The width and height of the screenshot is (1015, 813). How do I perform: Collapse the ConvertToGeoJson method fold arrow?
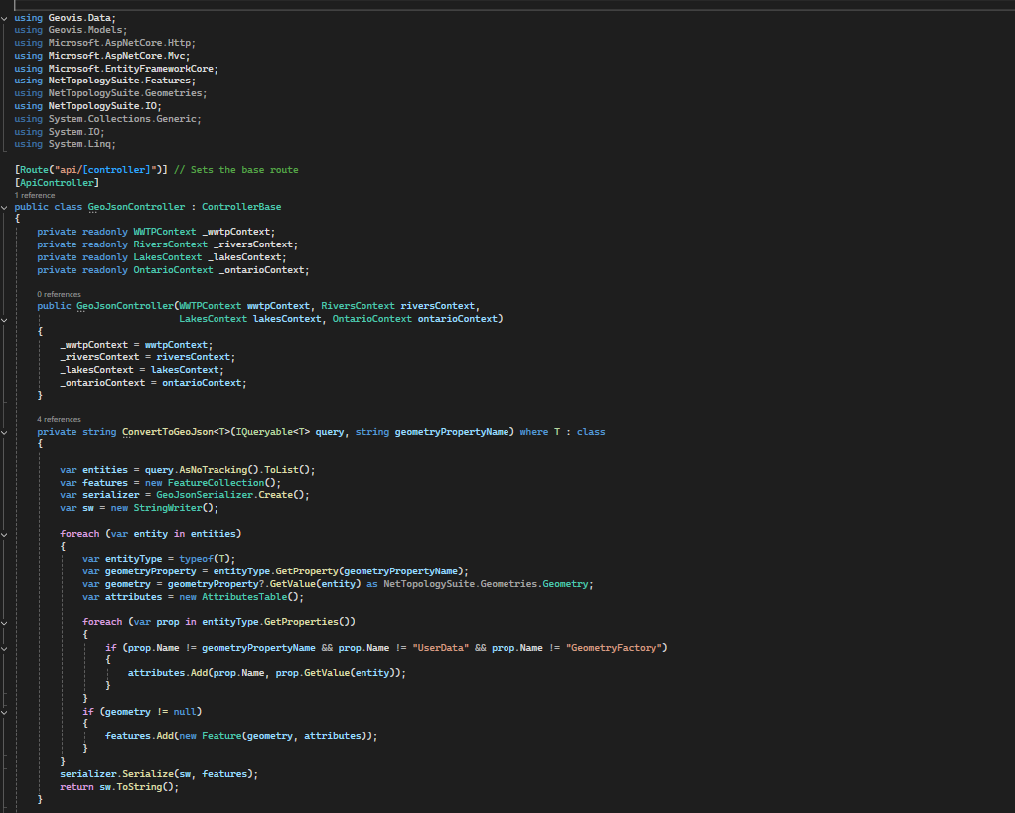click(x=5, y=432)
